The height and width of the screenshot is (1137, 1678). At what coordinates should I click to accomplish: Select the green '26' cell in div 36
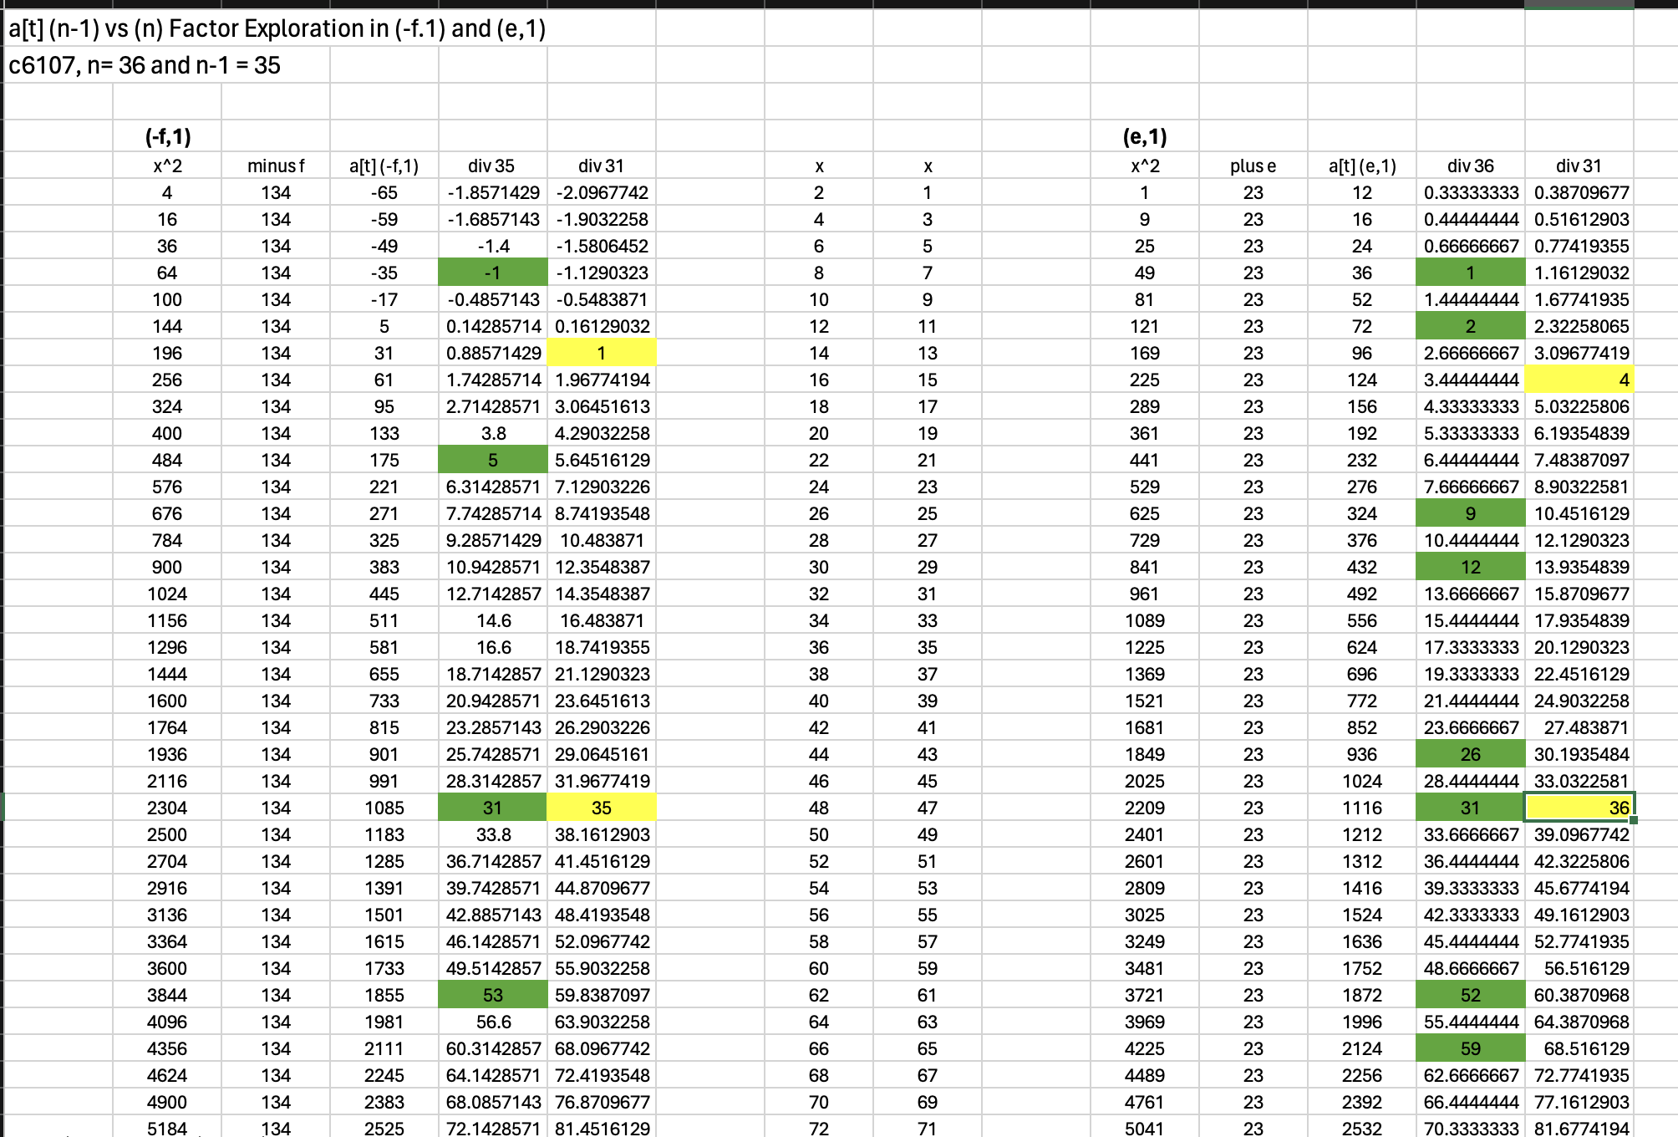[1471, 754]
